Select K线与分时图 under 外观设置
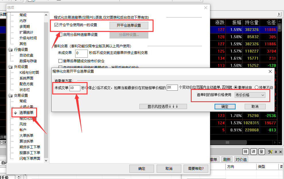Viewport: 284px width, 179px height. click(29, 73)
